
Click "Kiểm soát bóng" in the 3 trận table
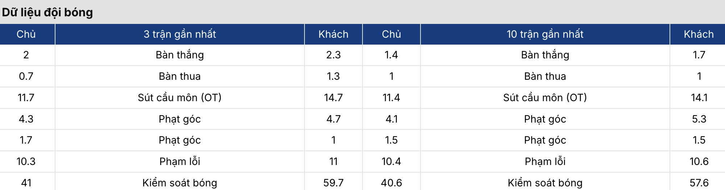180,183
